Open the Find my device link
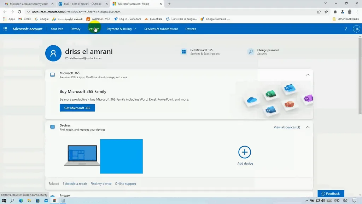The height and width of the screenshot is (204, 362). tap(101, 184)
